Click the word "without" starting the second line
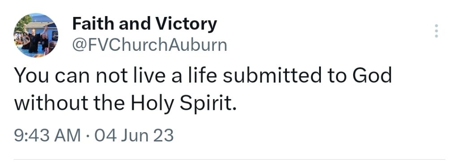 52,103
